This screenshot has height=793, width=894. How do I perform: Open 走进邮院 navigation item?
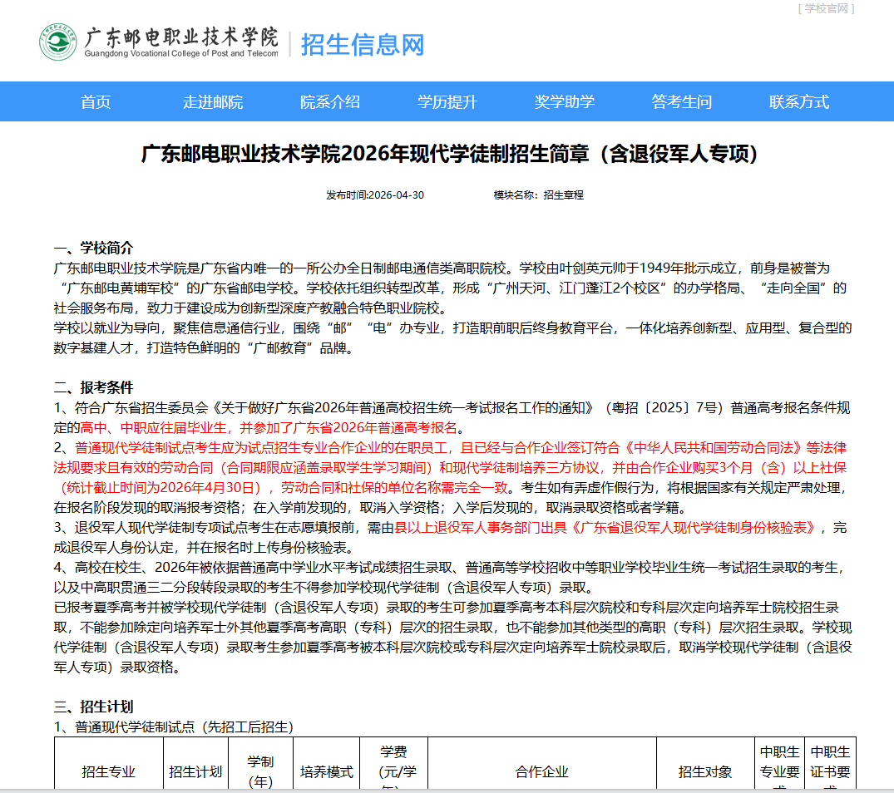click(213, 102)
